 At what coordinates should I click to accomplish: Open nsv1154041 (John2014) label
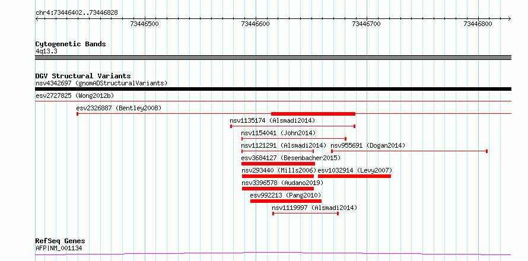[278, 133]
